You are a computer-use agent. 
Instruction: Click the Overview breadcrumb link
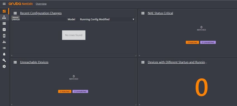point(41,4)
